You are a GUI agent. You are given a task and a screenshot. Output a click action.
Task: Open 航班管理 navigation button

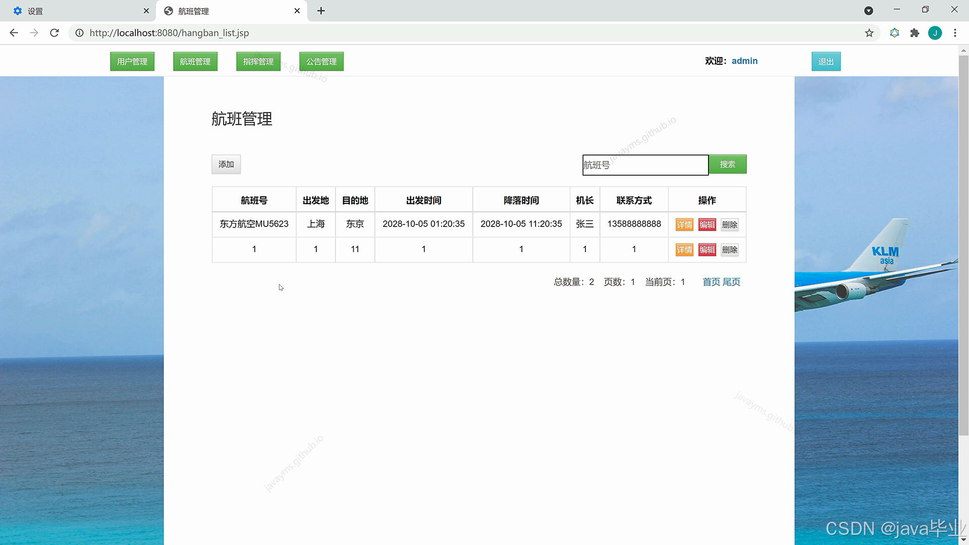195,62
